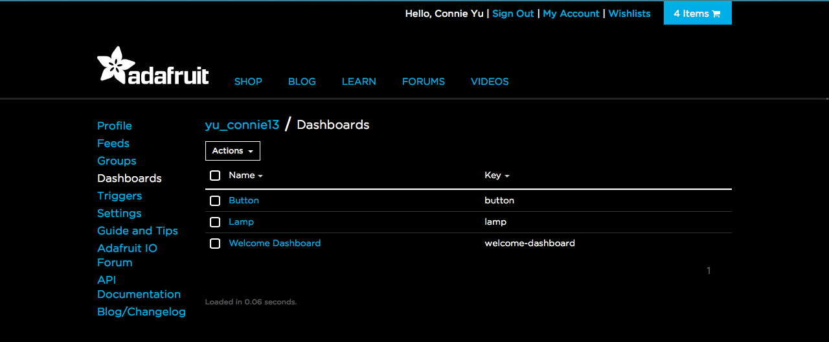Sort by the Name column
Image resolution: width=829 pixels, height=342 pixels.
point(245,176)
